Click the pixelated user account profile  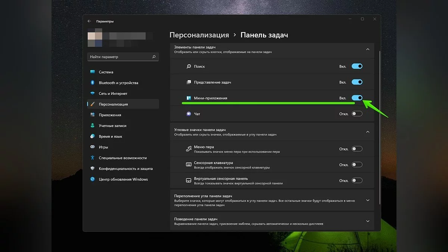(120, 37)
